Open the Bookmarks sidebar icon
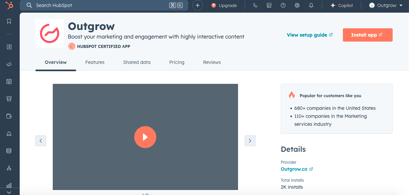Image resolution: width=409 pixels, height=195 pixels. [9, 21]
